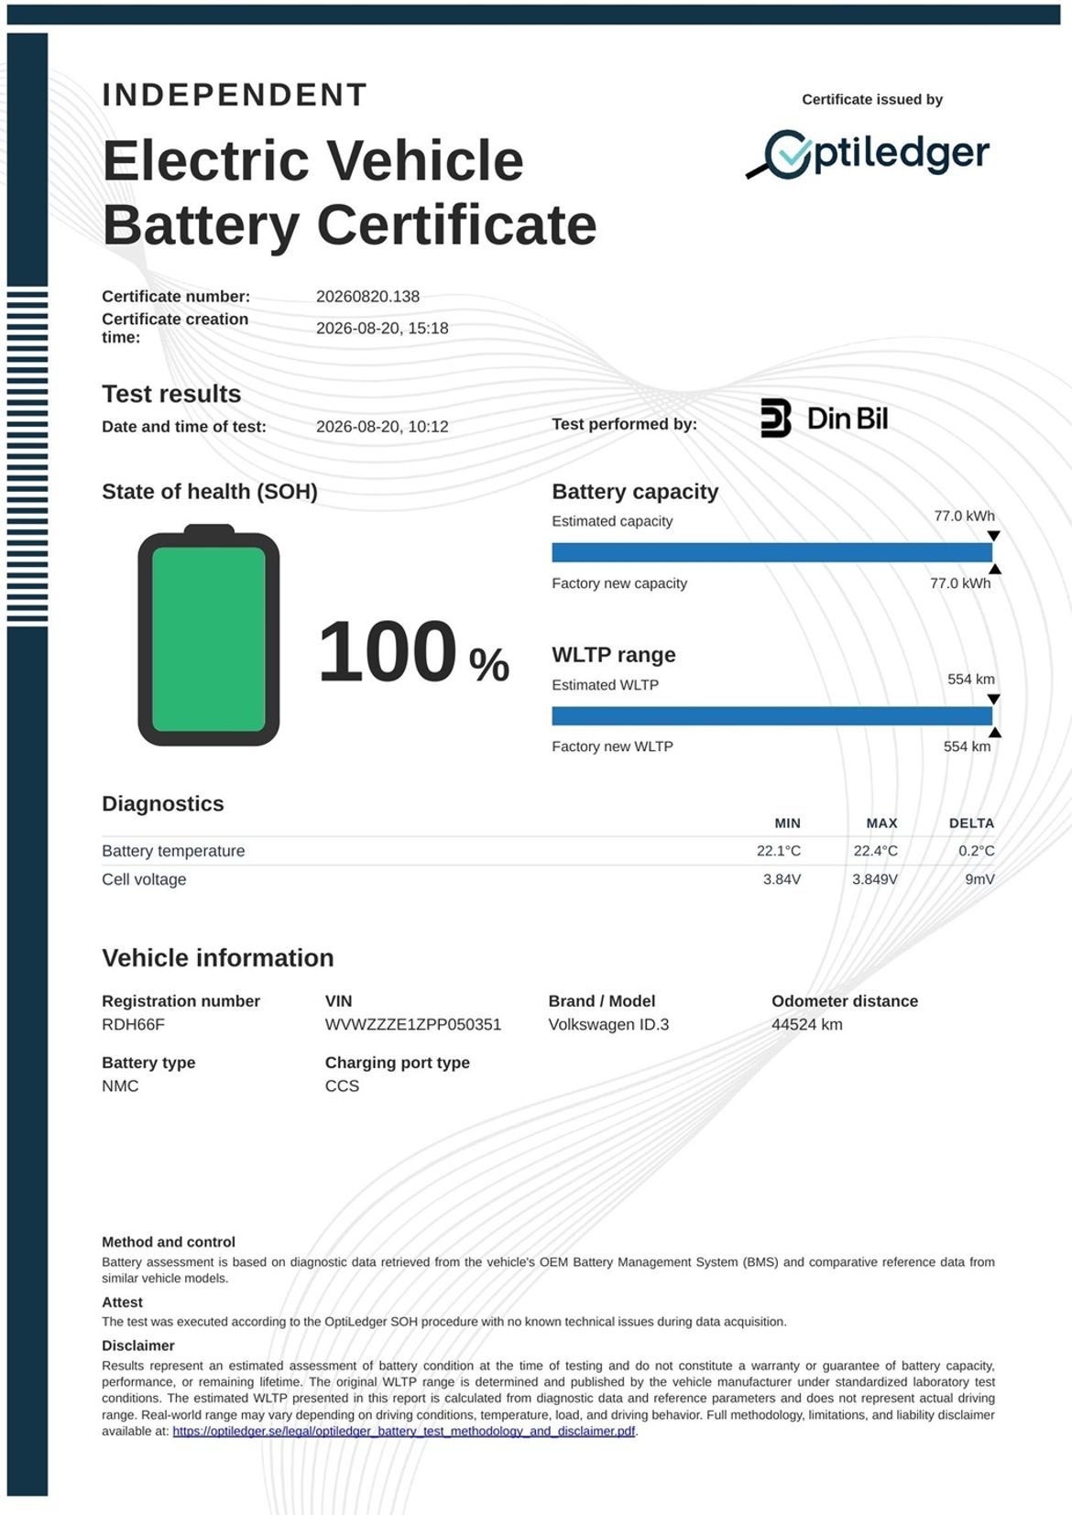Select VIN WVWZZZE1ZPP050351
Image resolution: width=1072 pixels, height=1515 pixels.
coord(413,1025)
